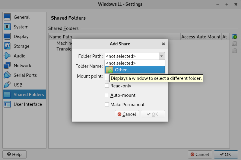
Task: Open the General settings category
Action: (x=24, y=17)
